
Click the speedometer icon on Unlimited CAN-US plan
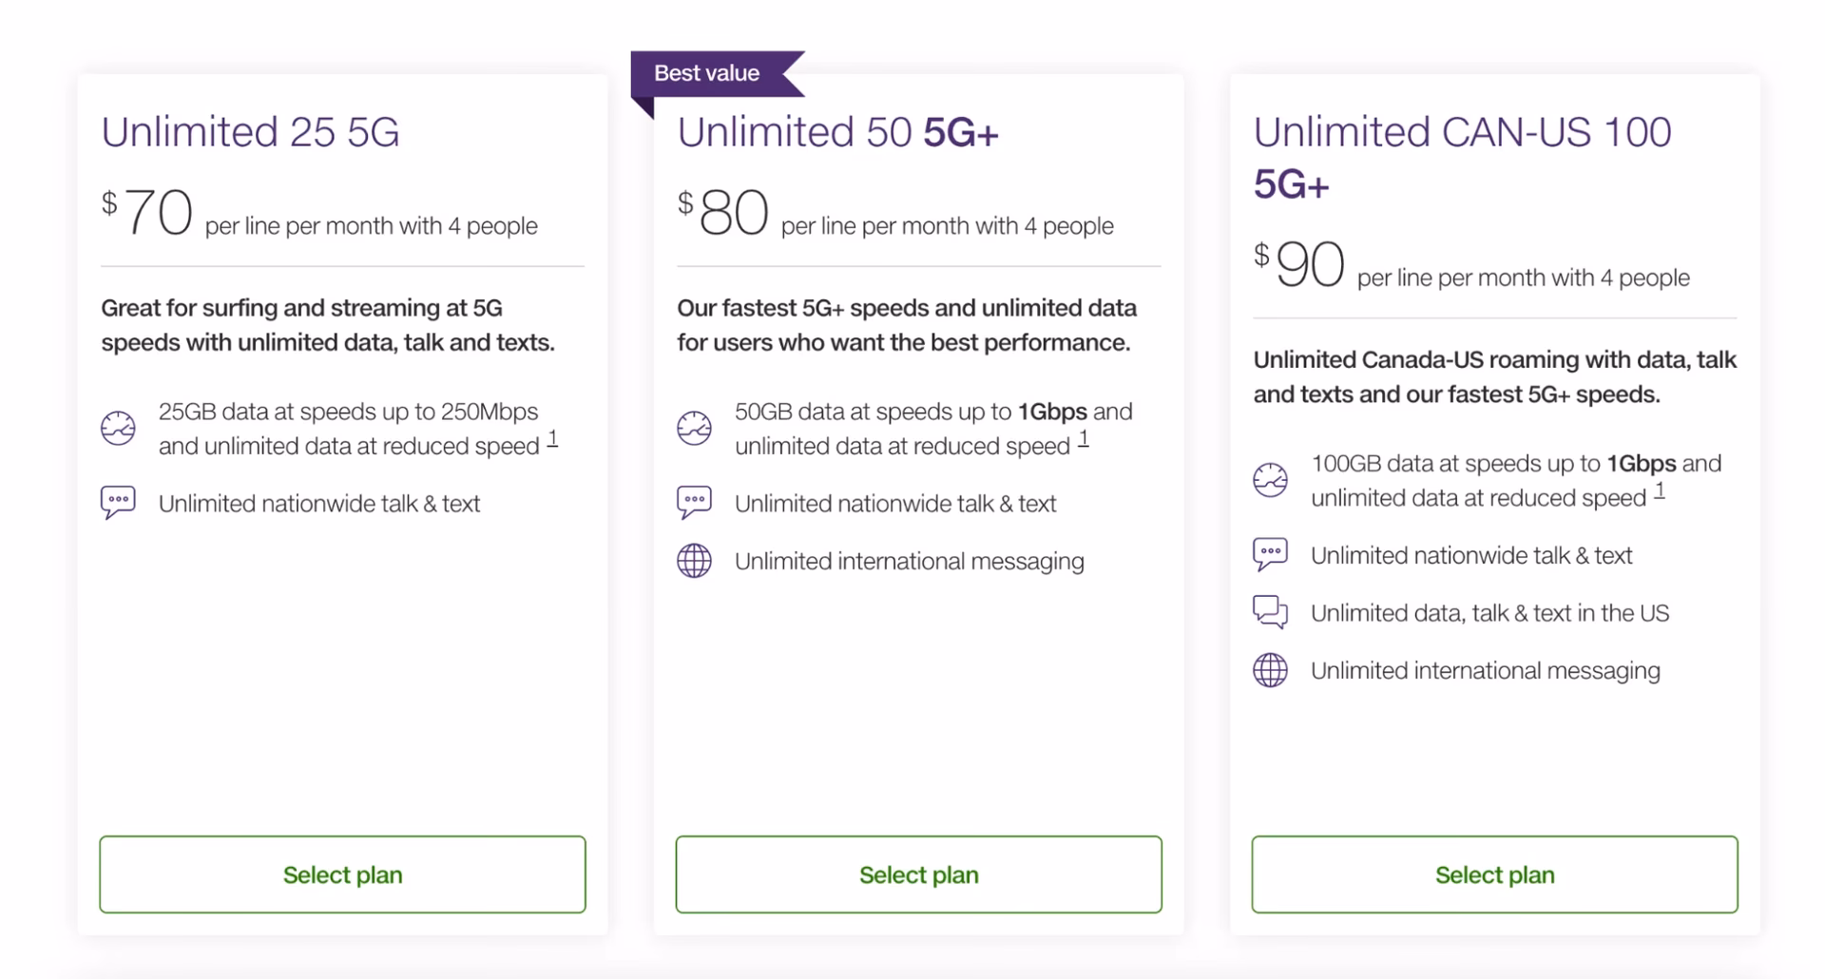(x=1271, y=480)
